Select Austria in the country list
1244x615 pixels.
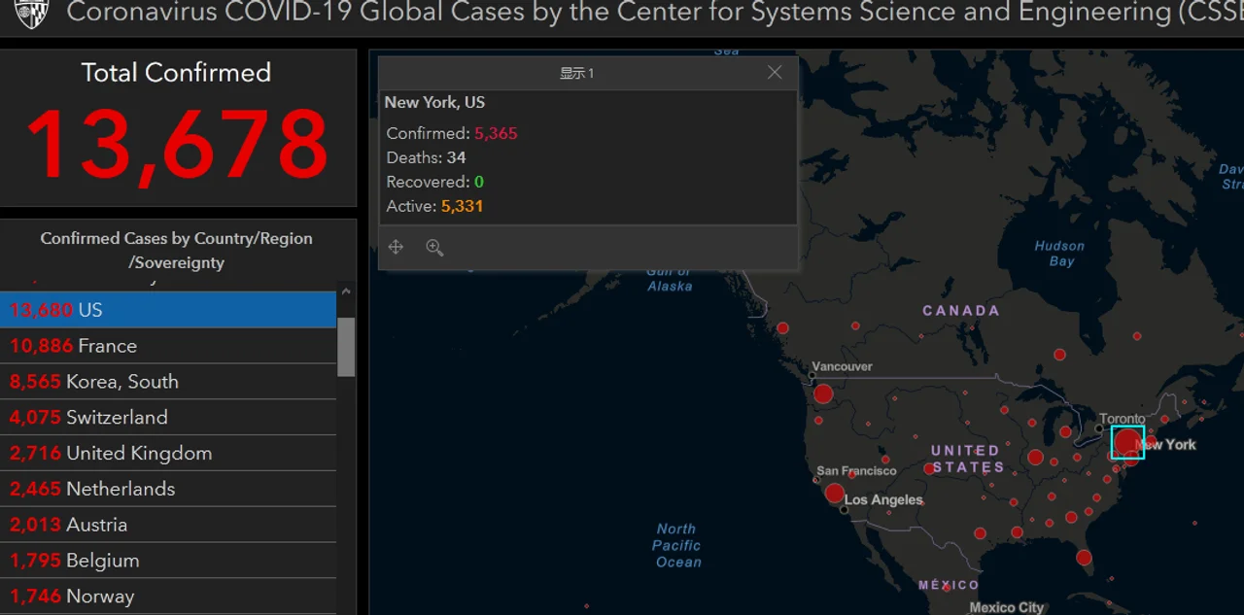pyautogui.click(x=168, y=525)
